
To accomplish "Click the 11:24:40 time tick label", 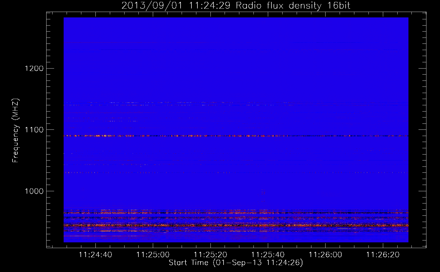I will click(x=95, y=255).
